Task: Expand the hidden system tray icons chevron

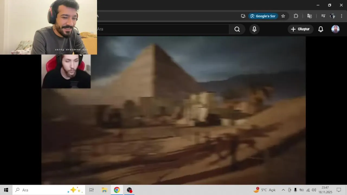Action: [x=283, y=190]
